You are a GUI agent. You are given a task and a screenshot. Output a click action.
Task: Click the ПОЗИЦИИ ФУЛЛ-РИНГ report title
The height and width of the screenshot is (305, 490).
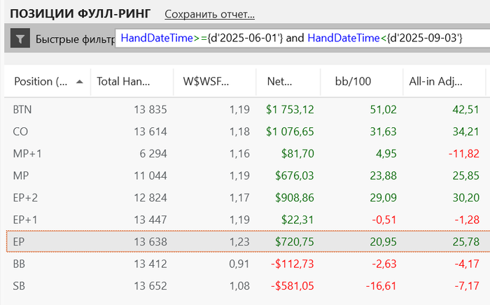pos(78,14)
